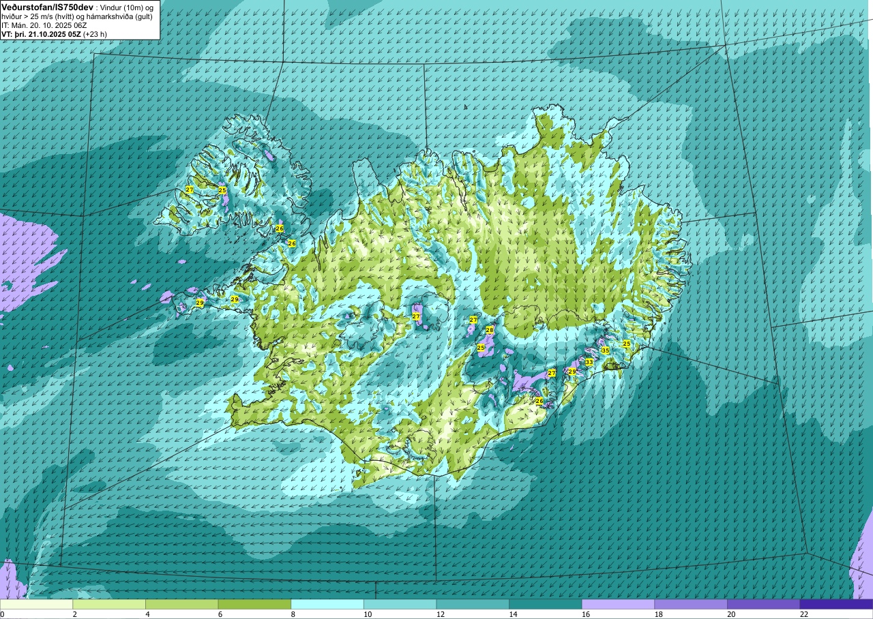The height and width of the screenshot is (619, 873).
Task: Click the legend scale value "22"
Action: coord(804,614)
